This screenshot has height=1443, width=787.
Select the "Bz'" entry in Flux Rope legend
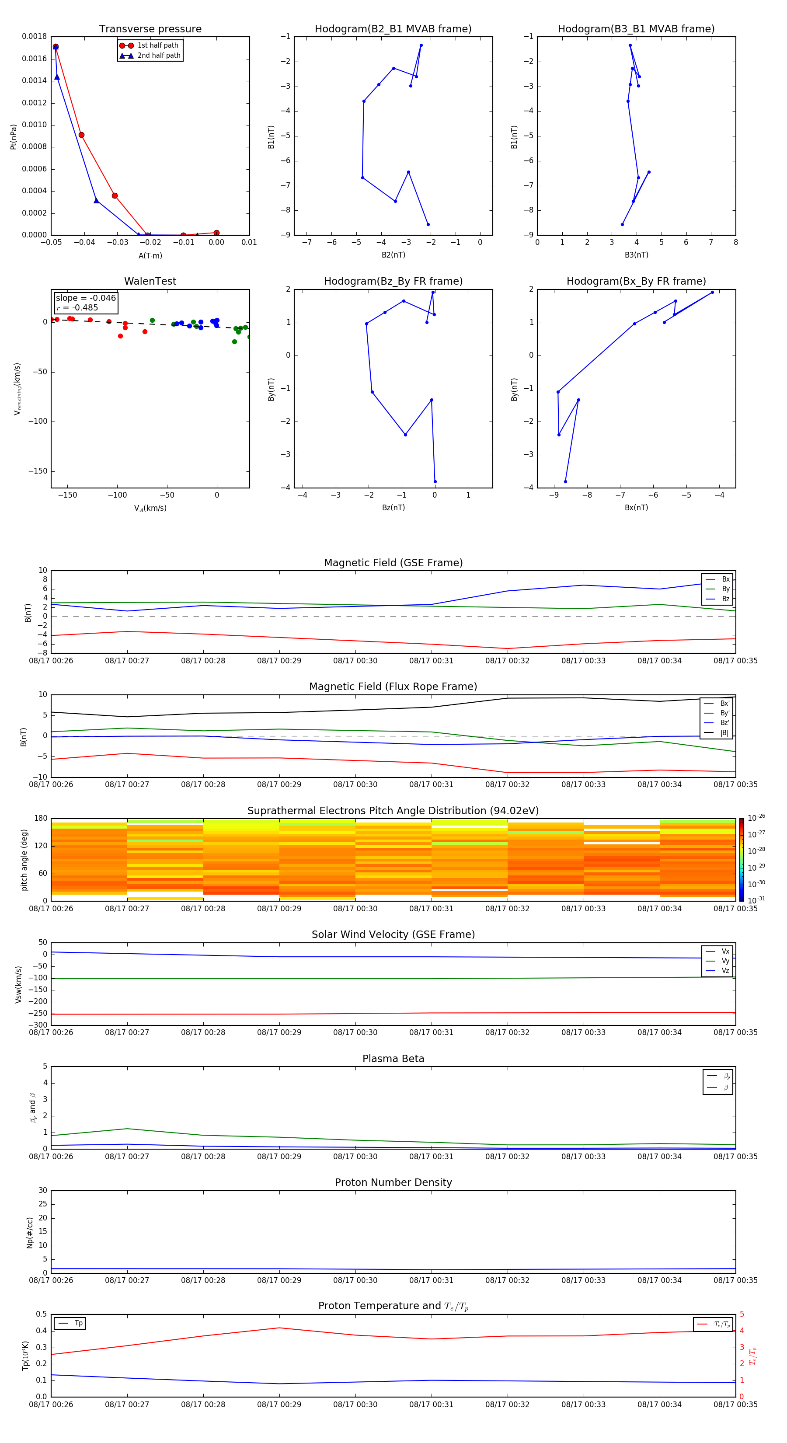tap(717, 723)
